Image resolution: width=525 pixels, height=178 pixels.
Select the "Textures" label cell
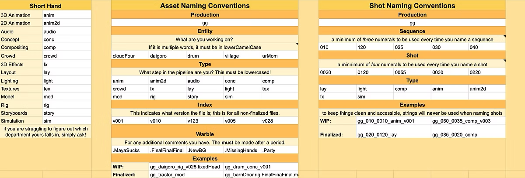21,89
